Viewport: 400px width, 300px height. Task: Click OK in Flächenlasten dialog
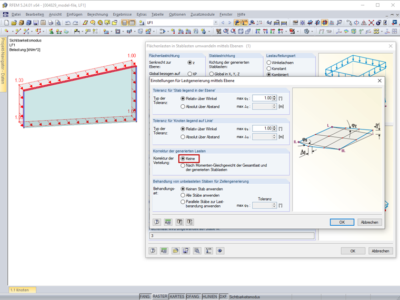[x=353, y=251]
